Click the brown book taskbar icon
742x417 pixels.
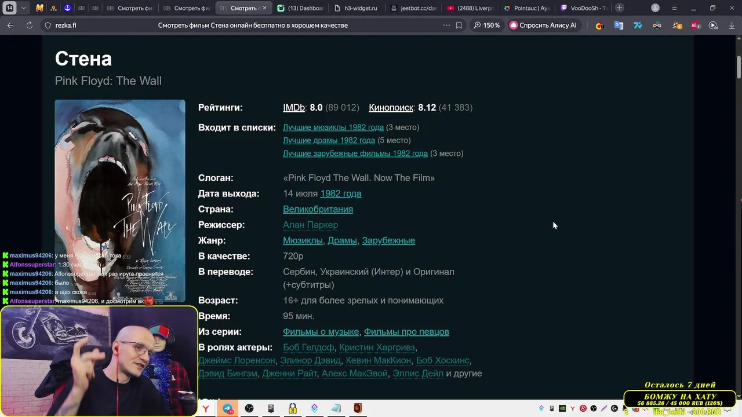tap(358, 409)
